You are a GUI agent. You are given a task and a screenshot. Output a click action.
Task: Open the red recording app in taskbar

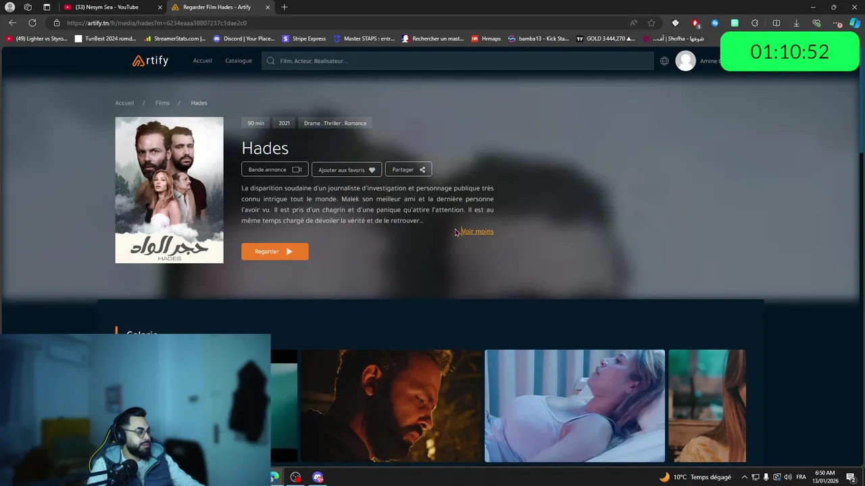coord(295,477)
